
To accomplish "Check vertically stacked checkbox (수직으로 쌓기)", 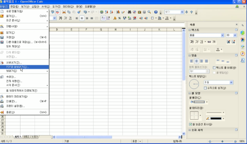I will 205,88.
